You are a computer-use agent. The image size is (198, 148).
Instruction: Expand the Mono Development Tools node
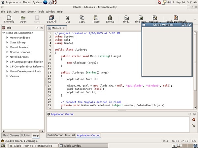click(x=7, y=71)
